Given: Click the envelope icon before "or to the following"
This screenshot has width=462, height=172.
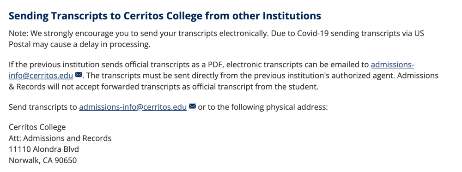Looking at the screenshot, I should pos(192,107).
